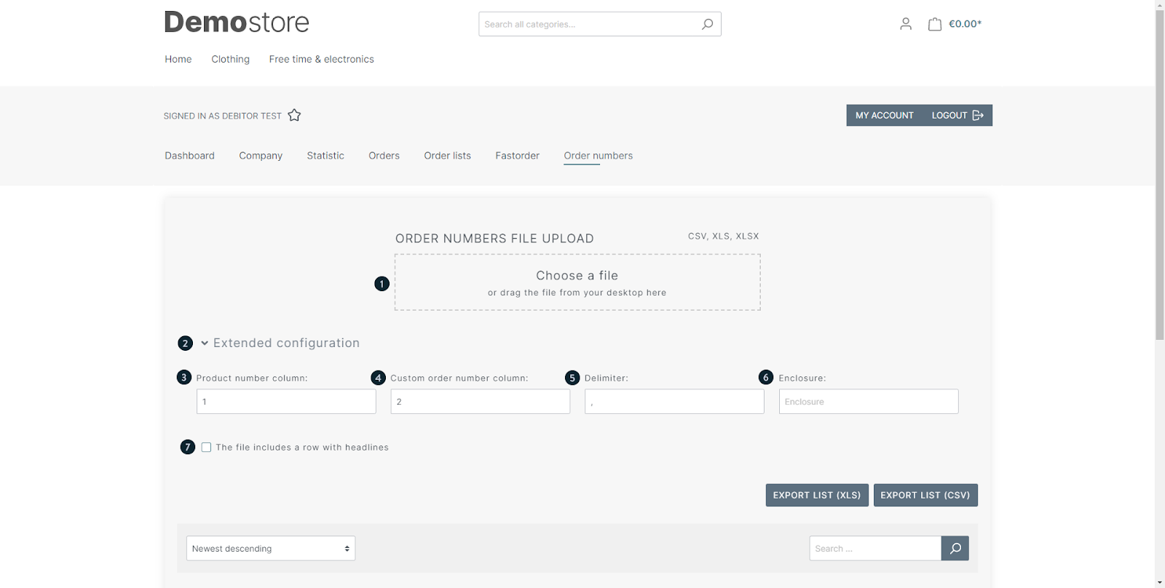1165x588 pixels.
Task: Collapse the Extended configuration section
Action: (x=280, y=343)
